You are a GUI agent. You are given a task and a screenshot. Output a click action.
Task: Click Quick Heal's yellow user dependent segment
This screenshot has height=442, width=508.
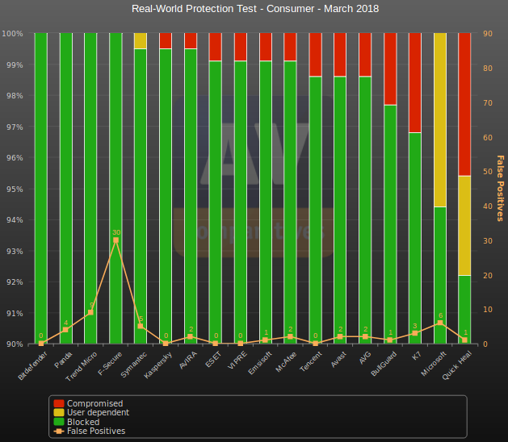(464, 226)
